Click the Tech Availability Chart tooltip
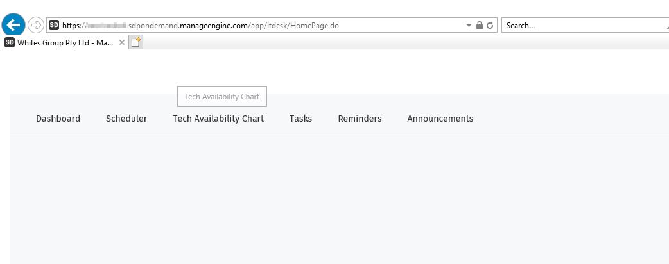Image resolution: width=669 pixels, height=264 pixels. point(222,97)
